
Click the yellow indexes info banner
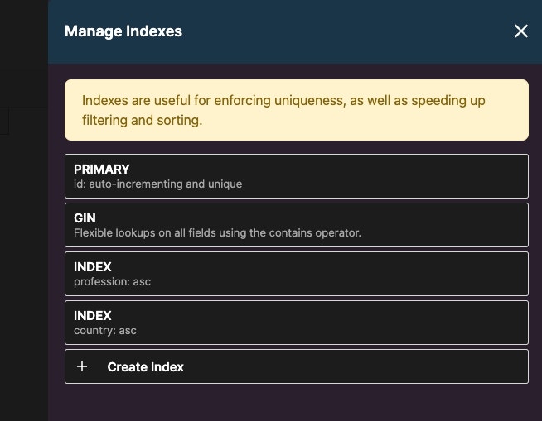pyautogui.click(x=296, y=110)
